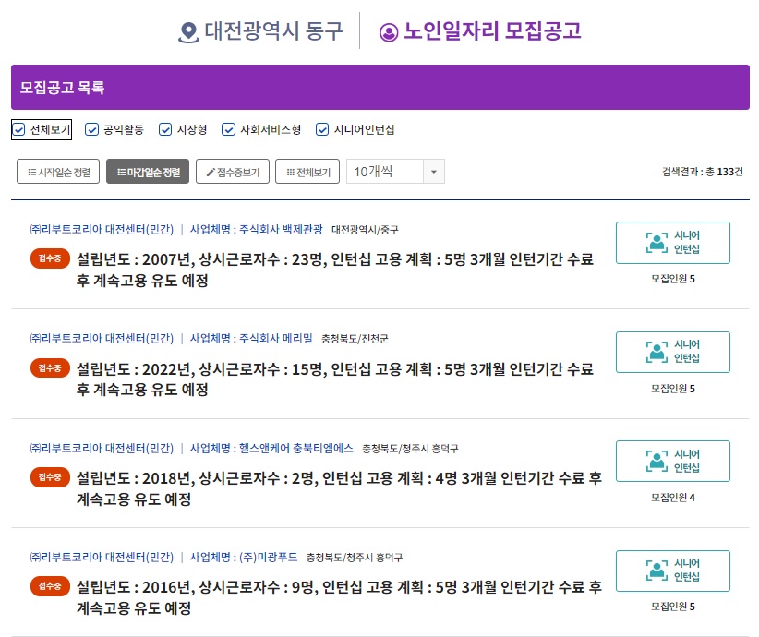Click the 충청북도/진천군 location text
Image resolution: width=759 pixels, height=637 pixels.
tap(355, 339)
